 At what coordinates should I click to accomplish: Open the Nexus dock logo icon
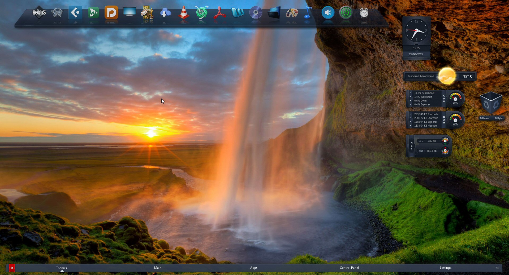(39, 12)
